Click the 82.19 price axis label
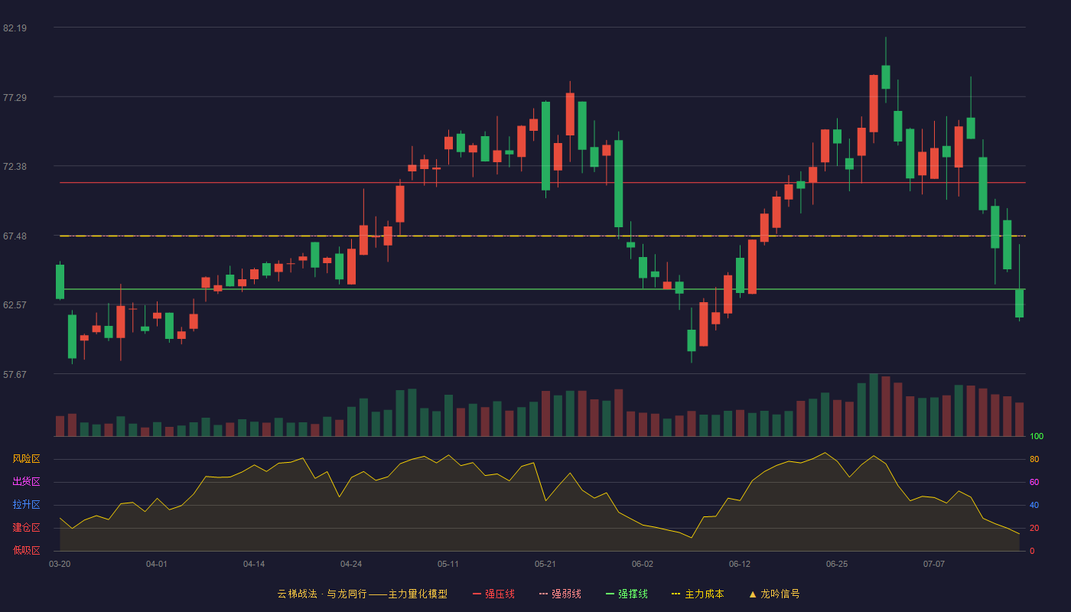 (x=15, y=28)
